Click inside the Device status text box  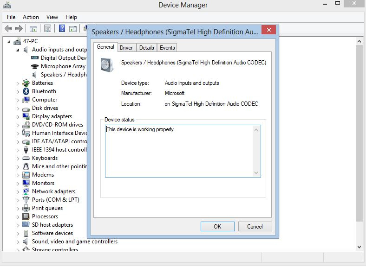[x=181, y=151]
